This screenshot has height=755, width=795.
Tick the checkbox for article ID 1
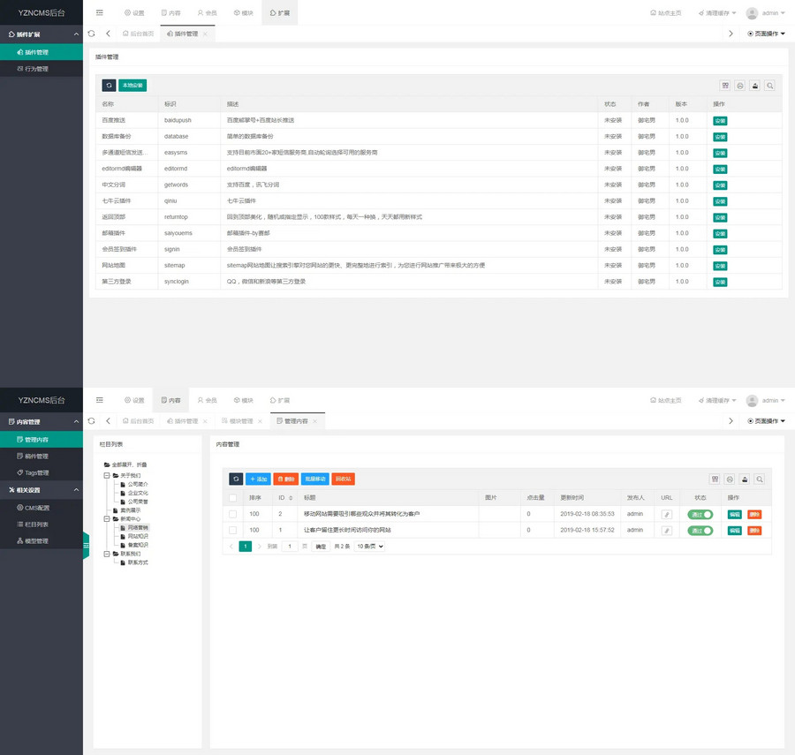pos(233,531)
